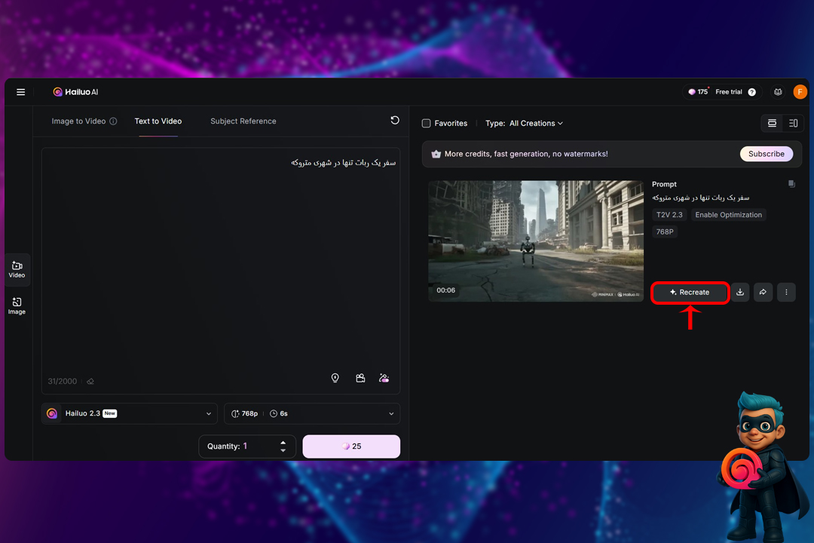Clear the prompt using the eraser icon
This screenshot has height=543, width=814.
coord(90,382)
